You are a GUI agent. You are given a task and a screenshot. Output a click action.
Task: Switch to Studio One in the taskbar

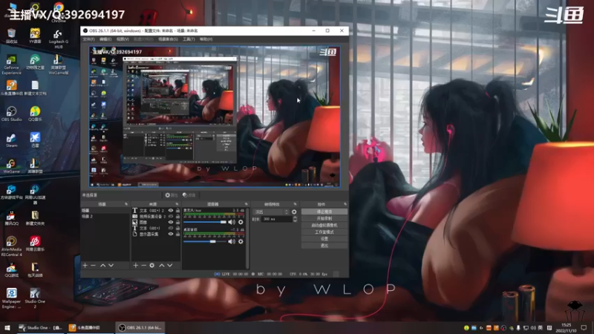(x=40, y=327)
